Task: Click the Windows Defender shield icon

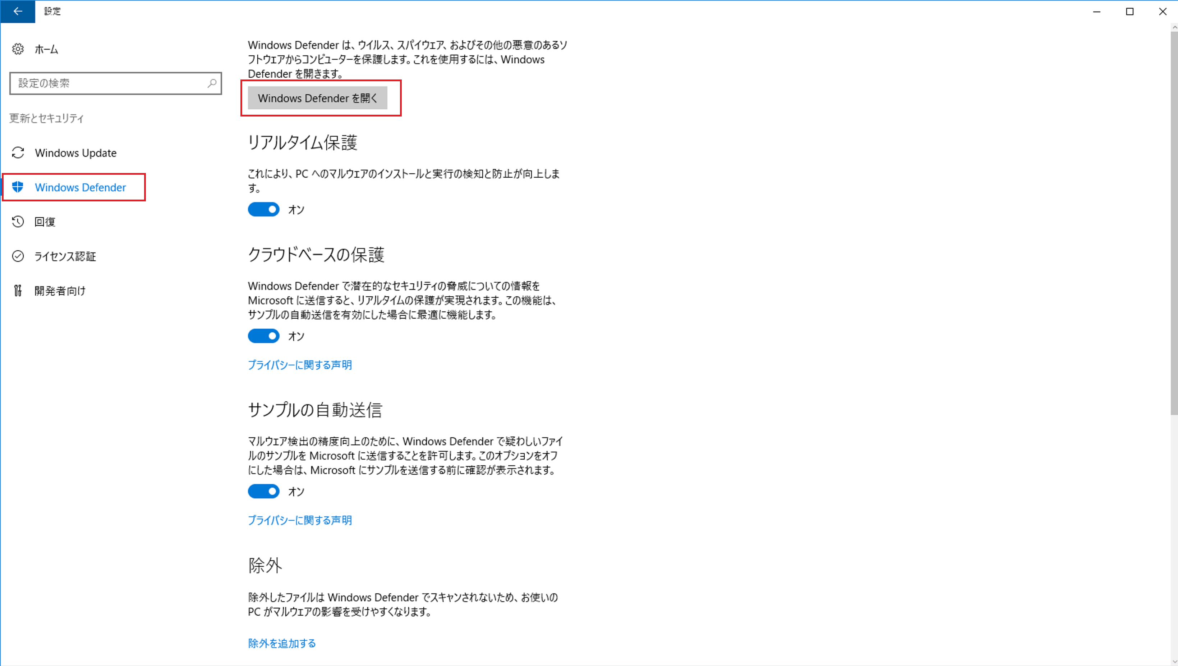Action: 18,187
